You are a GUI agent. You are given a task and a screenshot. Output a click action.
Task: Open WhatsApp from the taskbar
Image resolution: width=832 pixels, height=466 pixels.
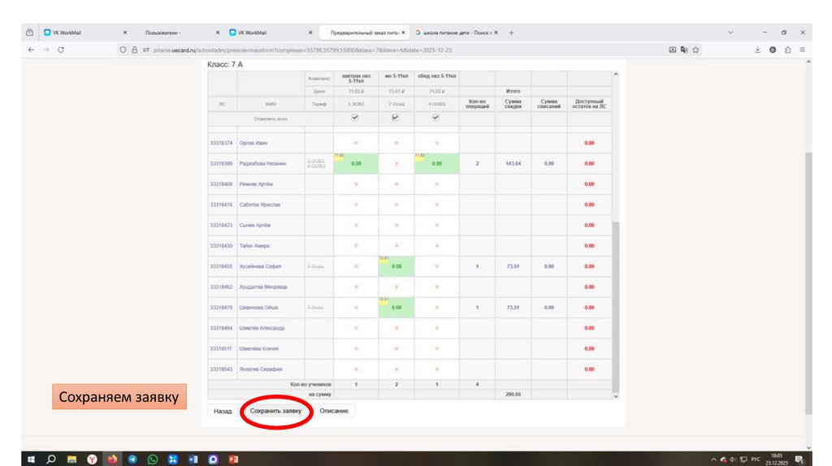(x=152, y=460)
